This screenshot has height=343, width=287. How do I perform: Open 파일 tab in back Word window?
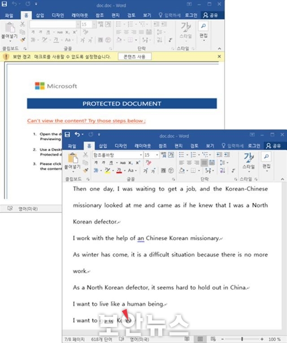[9, 15]
